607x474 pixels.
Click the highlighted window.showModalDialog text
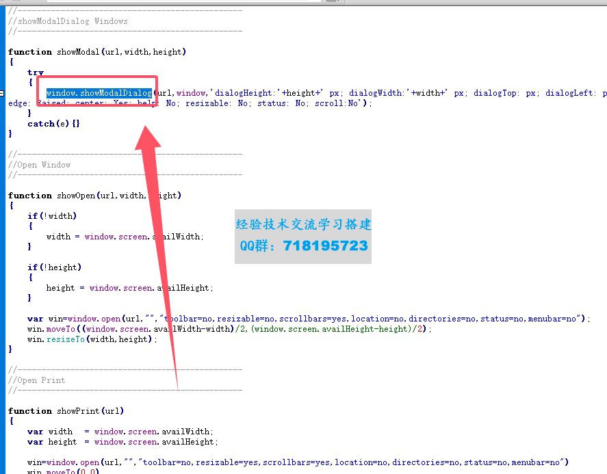coord(99,93)
